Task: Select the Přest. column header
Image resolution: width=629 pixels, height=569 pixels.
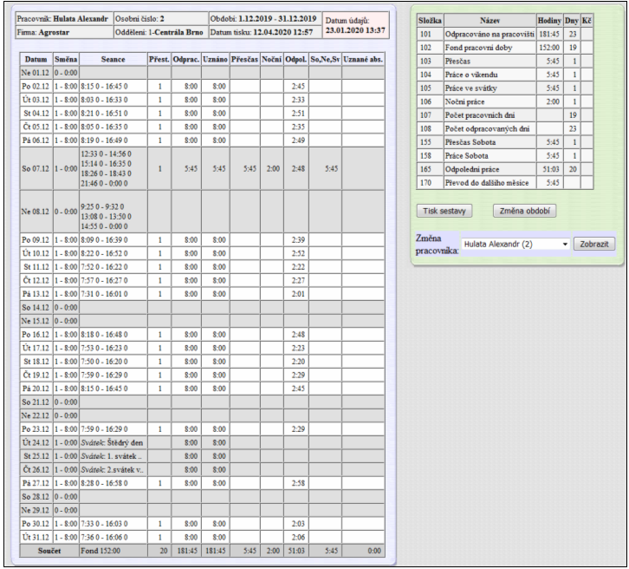Action: [x=159, y=60]
